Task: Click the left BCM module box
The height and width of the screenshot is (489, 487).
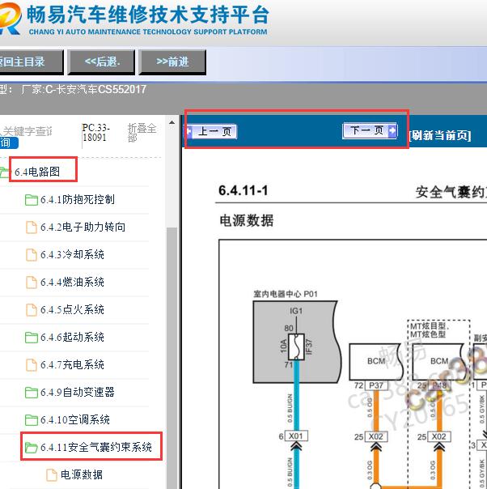Action: click(x=376, y=362)
